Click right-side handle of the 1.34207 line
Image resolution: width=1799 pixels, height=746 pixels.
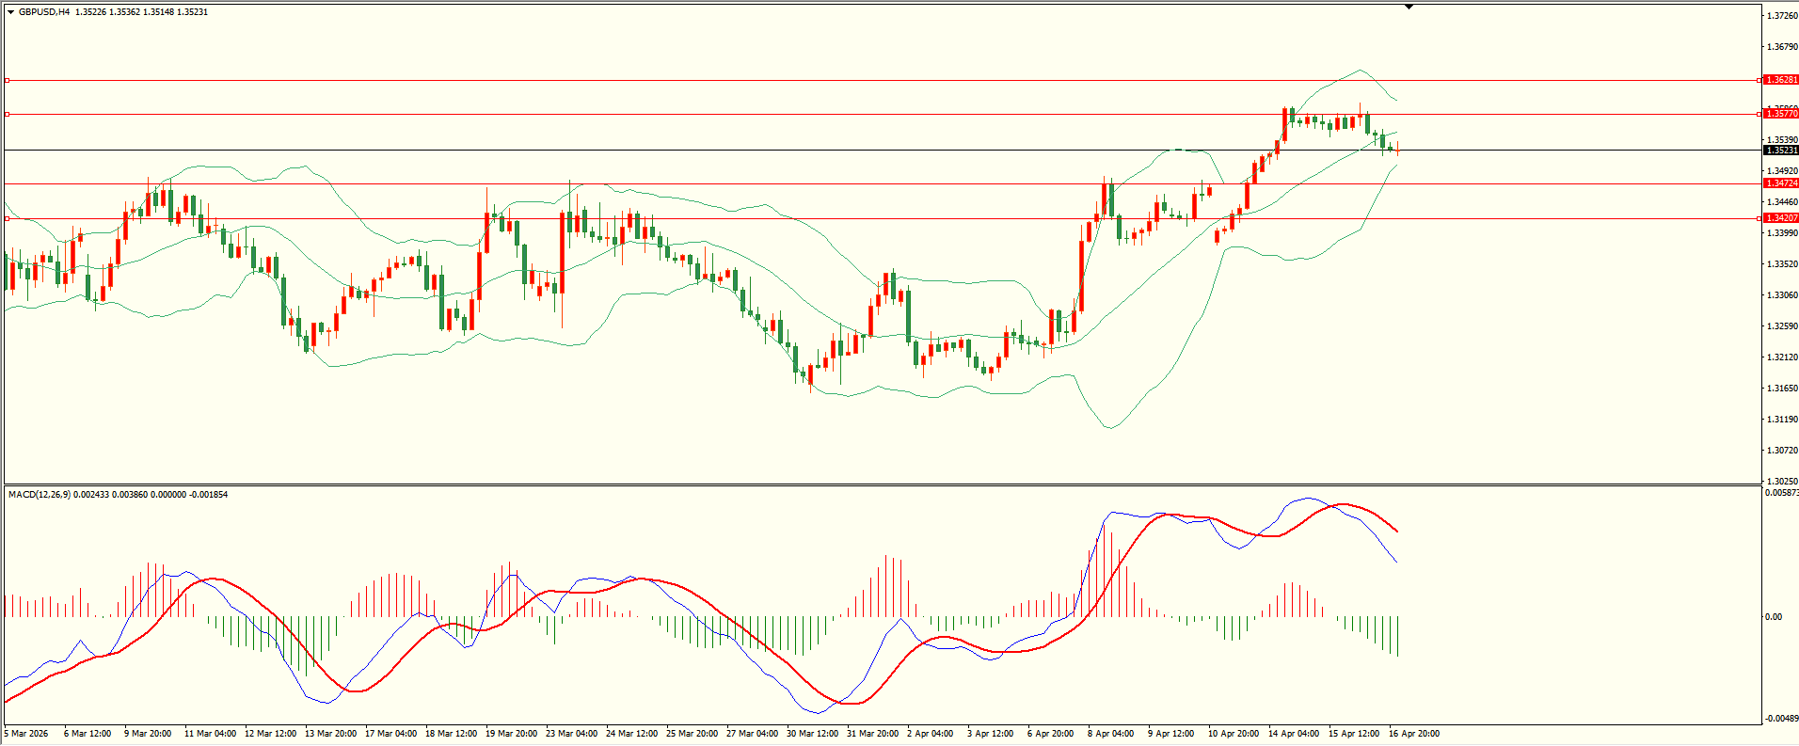coord(1759,218)
